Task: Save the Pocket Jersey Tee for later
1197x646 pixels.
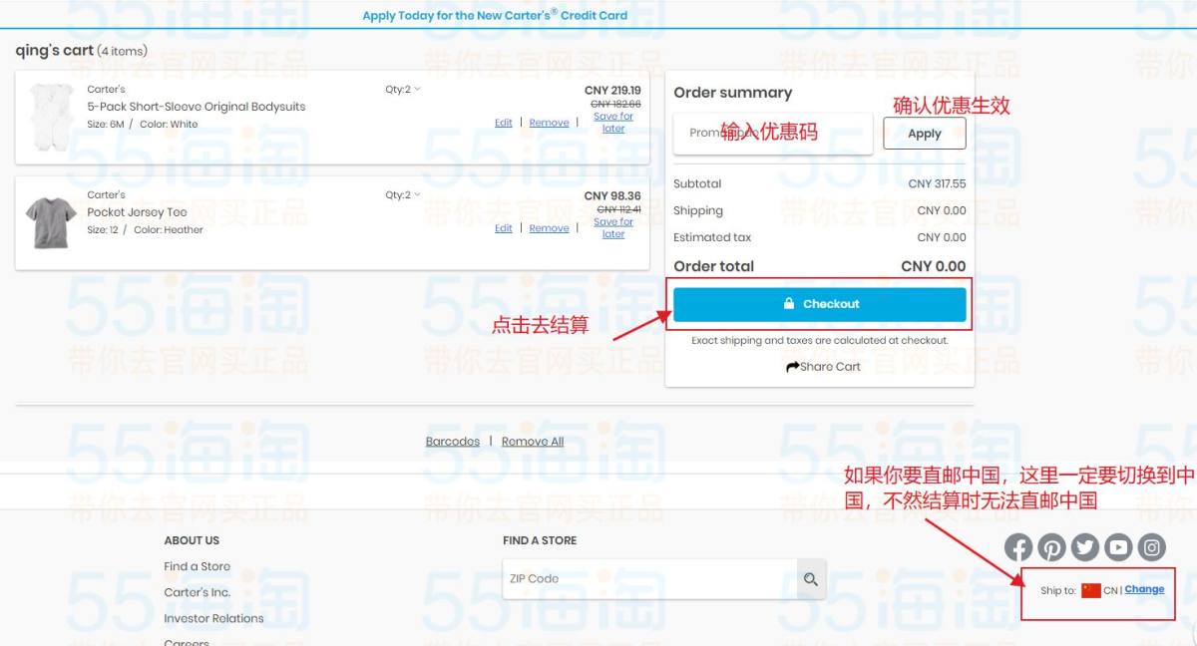Action: click(x=613, y=228)
